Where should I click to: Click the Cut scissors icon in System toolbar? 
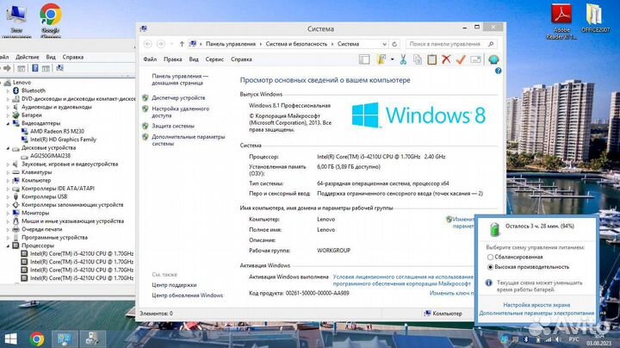click(403, 59)
